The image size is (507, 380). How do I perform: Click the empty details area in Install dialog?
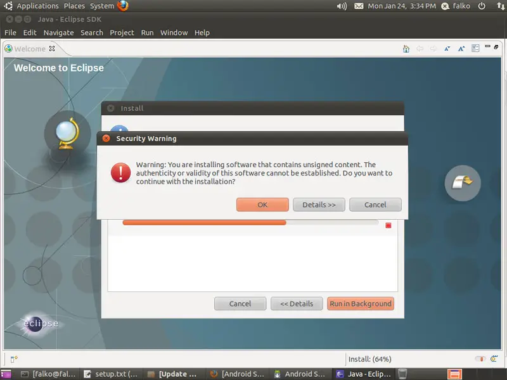[x=252, y=263]
